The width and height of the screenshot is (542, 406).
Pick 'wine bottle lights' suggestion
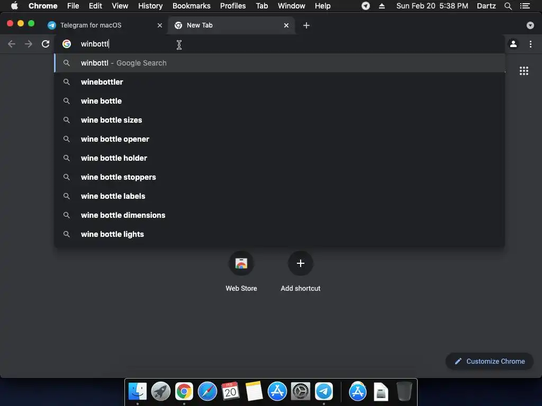(x=279, y=234)
